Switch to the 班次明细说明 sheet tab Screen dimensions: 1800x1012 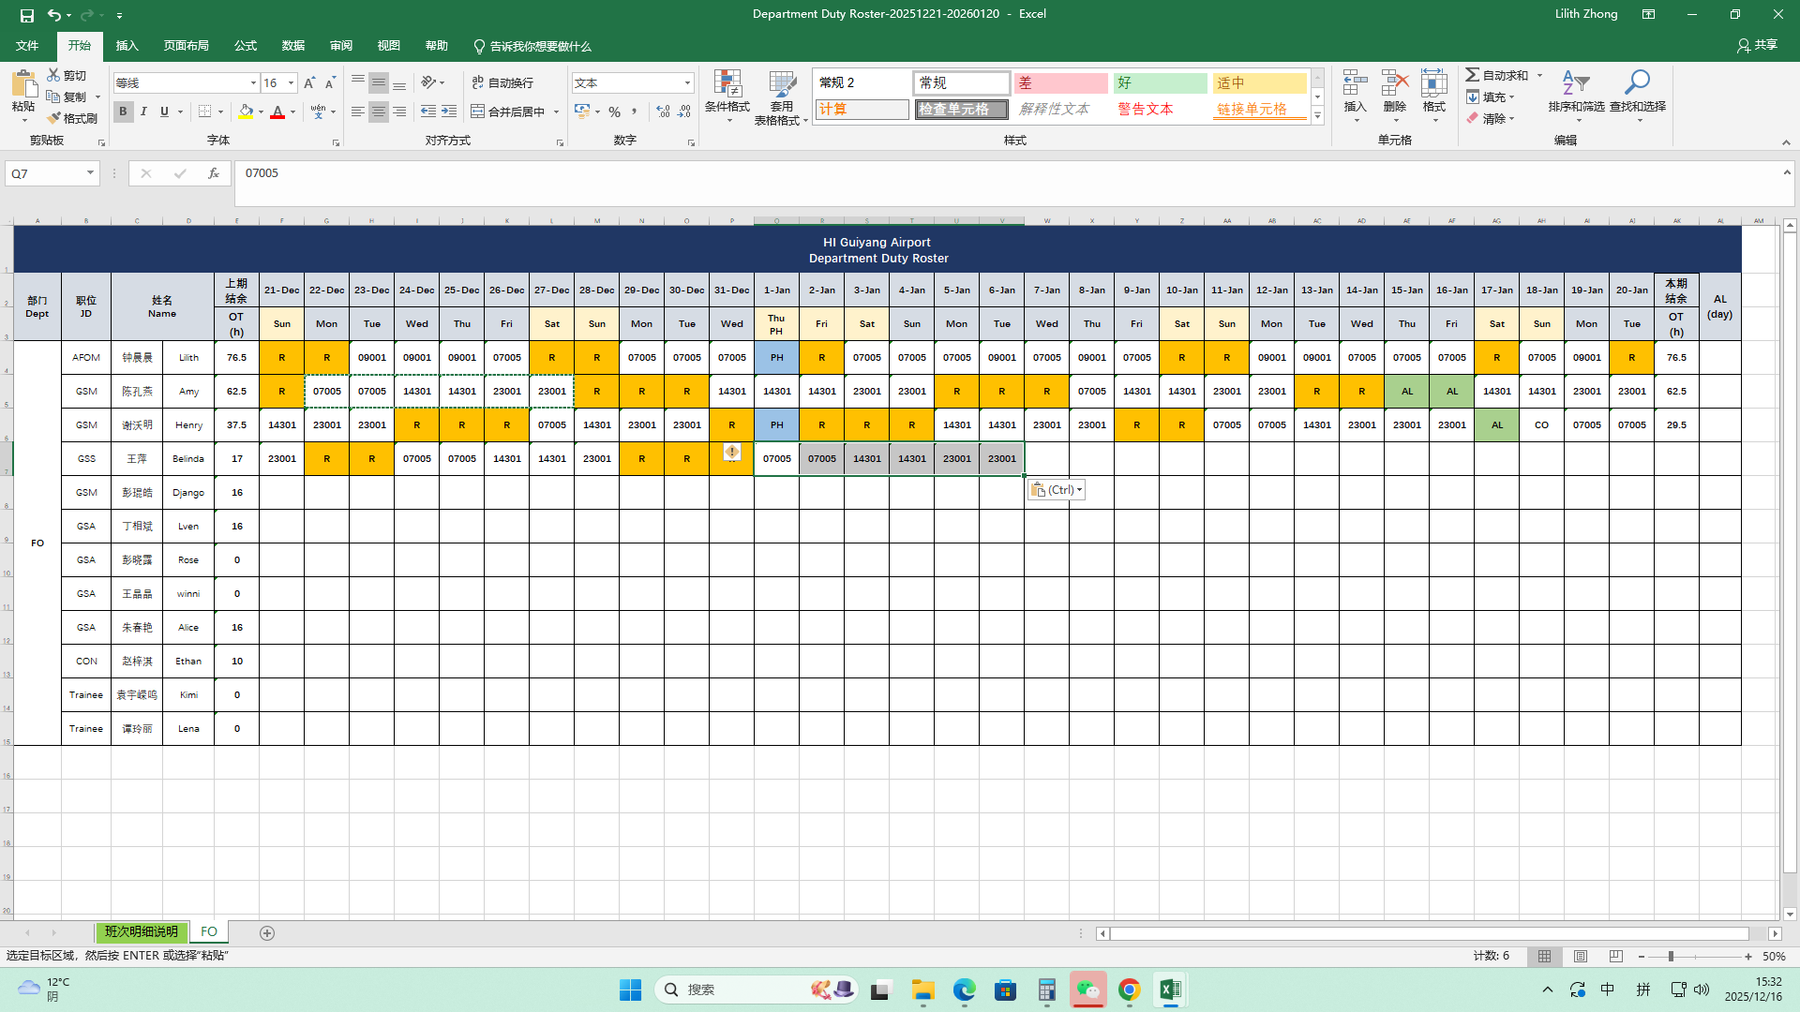141,932
